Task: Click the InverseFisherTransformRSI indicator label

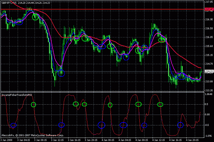Action: click(x=17, y=95)
